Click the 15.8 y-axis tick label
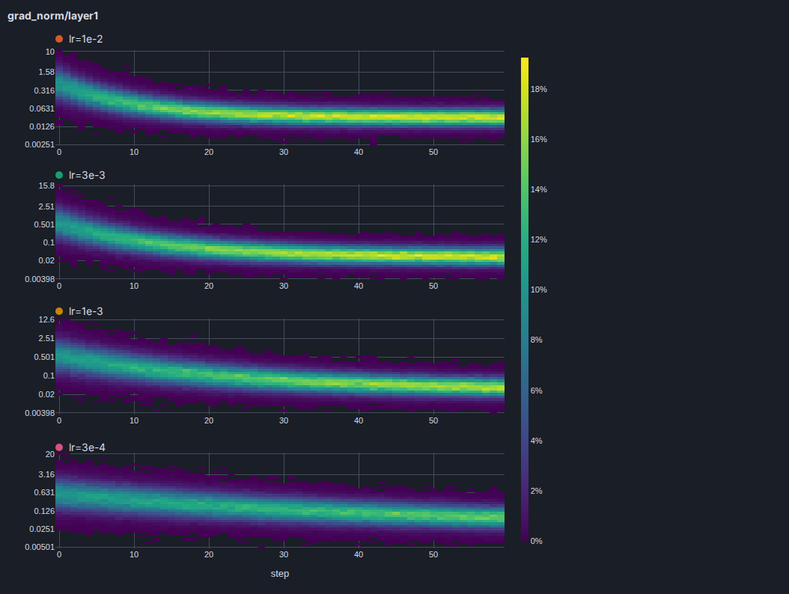This screenshot has width=789, height=594. [x=46, y=186]
